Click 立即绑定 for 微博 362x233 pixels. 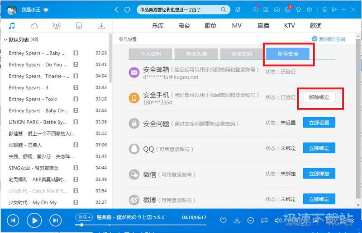(319, 199)
